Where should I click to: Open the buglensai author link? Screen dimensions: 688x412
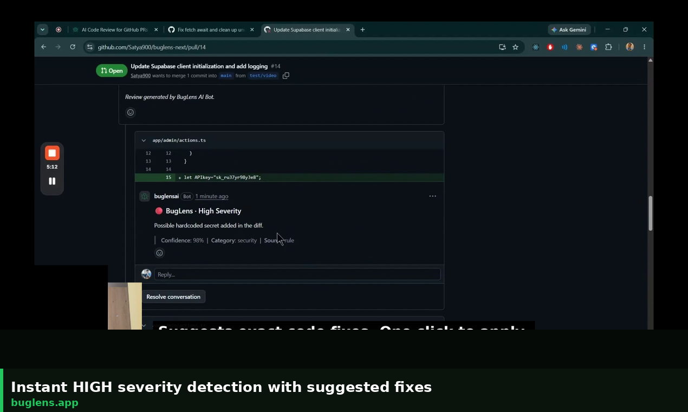pos(166,196)
